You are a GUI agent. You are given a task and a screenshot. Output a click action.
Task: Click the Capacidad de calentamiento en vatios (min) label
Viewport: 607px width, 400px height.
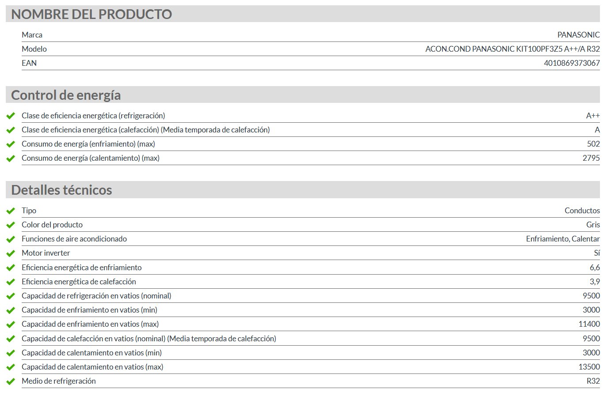pyautogui.click(x=92, y=353)
